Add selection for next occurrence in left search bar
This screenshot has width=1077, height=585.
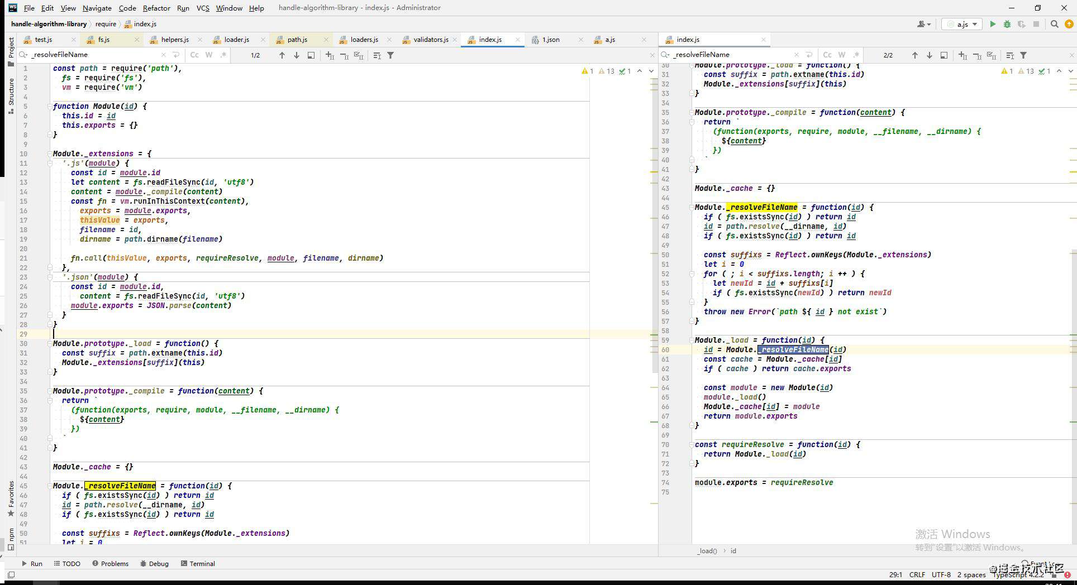pos(330,55)
